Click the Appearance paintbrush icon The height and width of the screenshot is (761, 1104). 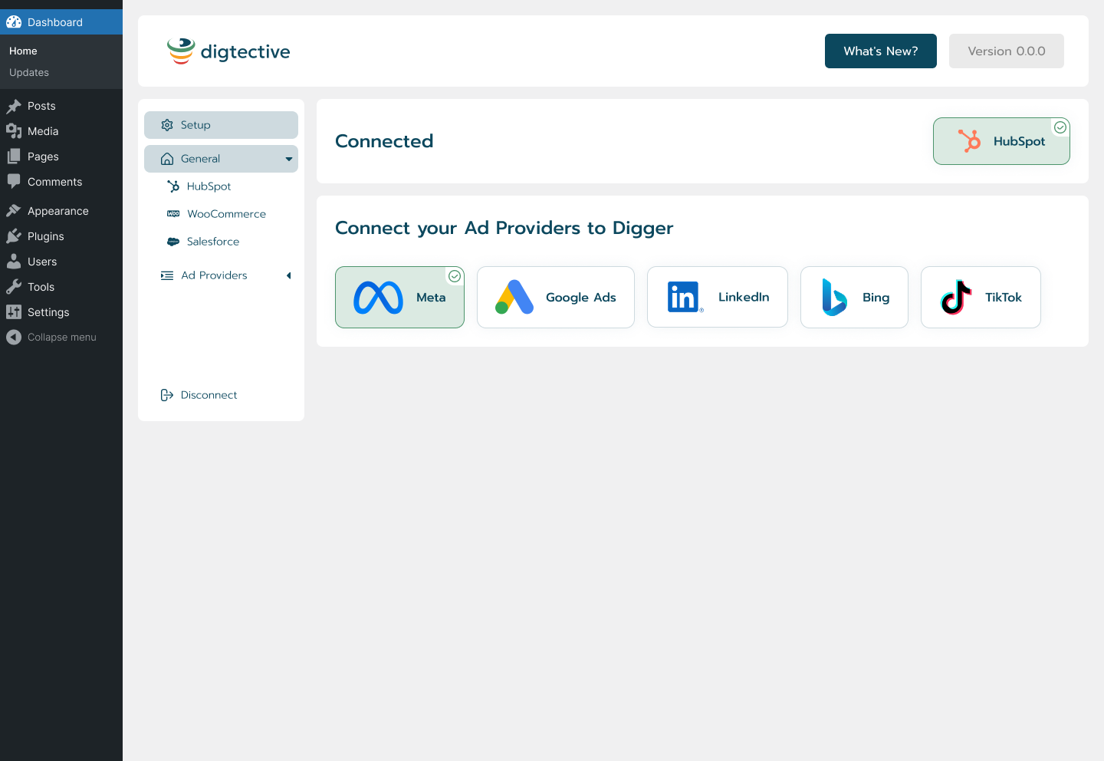click(14, 211)
